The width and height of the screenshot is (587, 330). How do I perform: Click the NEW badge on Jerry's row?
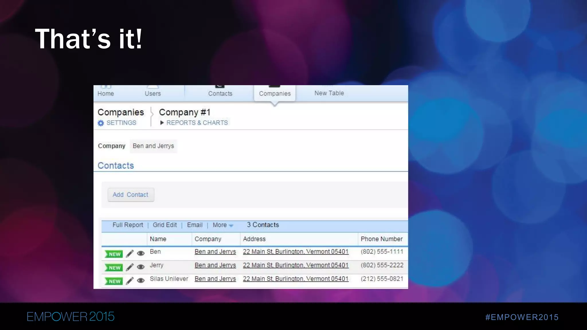coord(114,268)
